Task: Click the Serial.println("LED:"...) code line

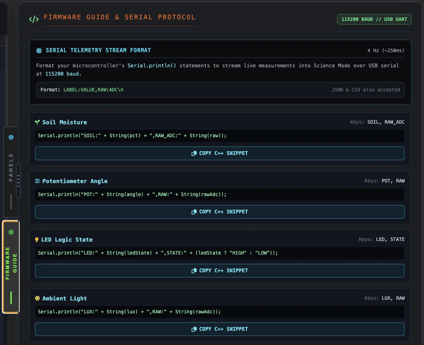Action: (220, 253)
